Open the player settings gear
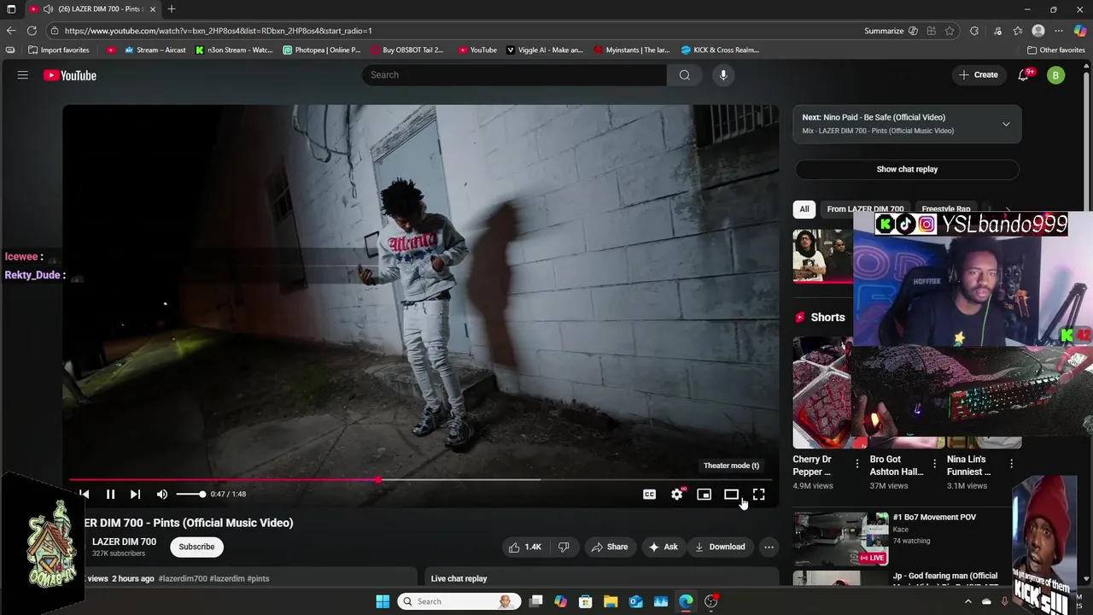Viewport: 1093px width, 615px height. tap(677, 494)
